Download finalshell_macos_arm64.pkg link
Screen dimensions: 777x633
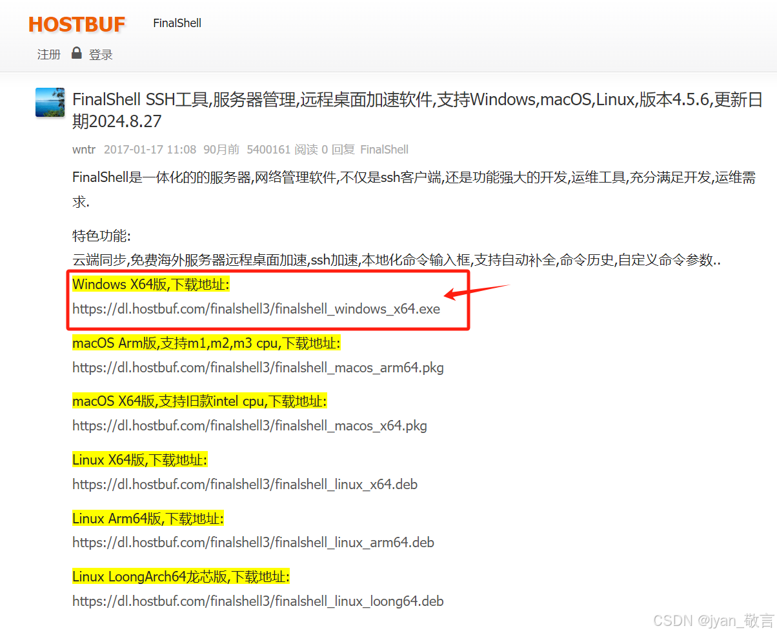(x=258, y=368)
